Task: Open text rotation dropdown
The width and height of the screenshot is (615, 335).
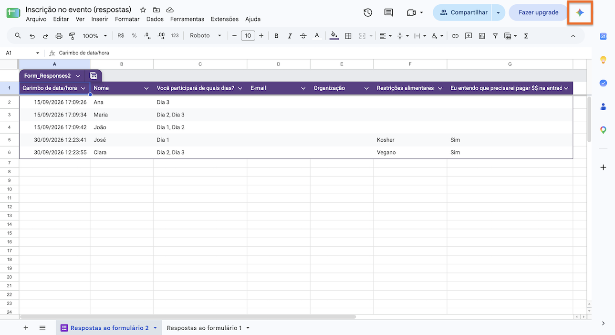Action: [437, 36]
